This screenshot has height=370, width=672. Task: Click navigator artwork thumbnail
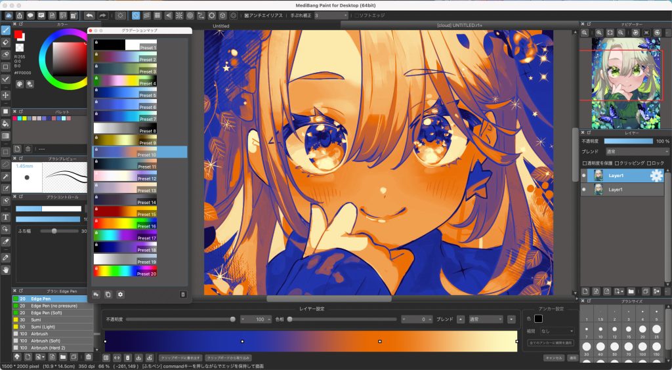coord(625,83)
